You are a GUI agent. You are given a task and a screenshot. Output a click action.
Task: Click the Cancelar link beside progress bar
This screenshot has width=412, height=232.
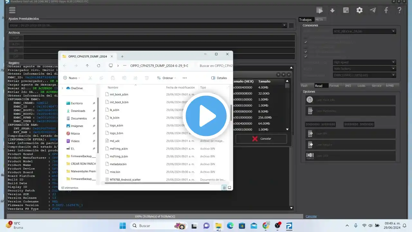click(x=311, y=217)
